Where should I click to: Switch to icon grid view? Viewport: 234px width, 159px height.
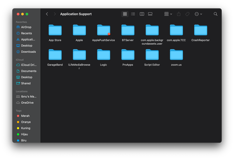(x=125, y=14)
